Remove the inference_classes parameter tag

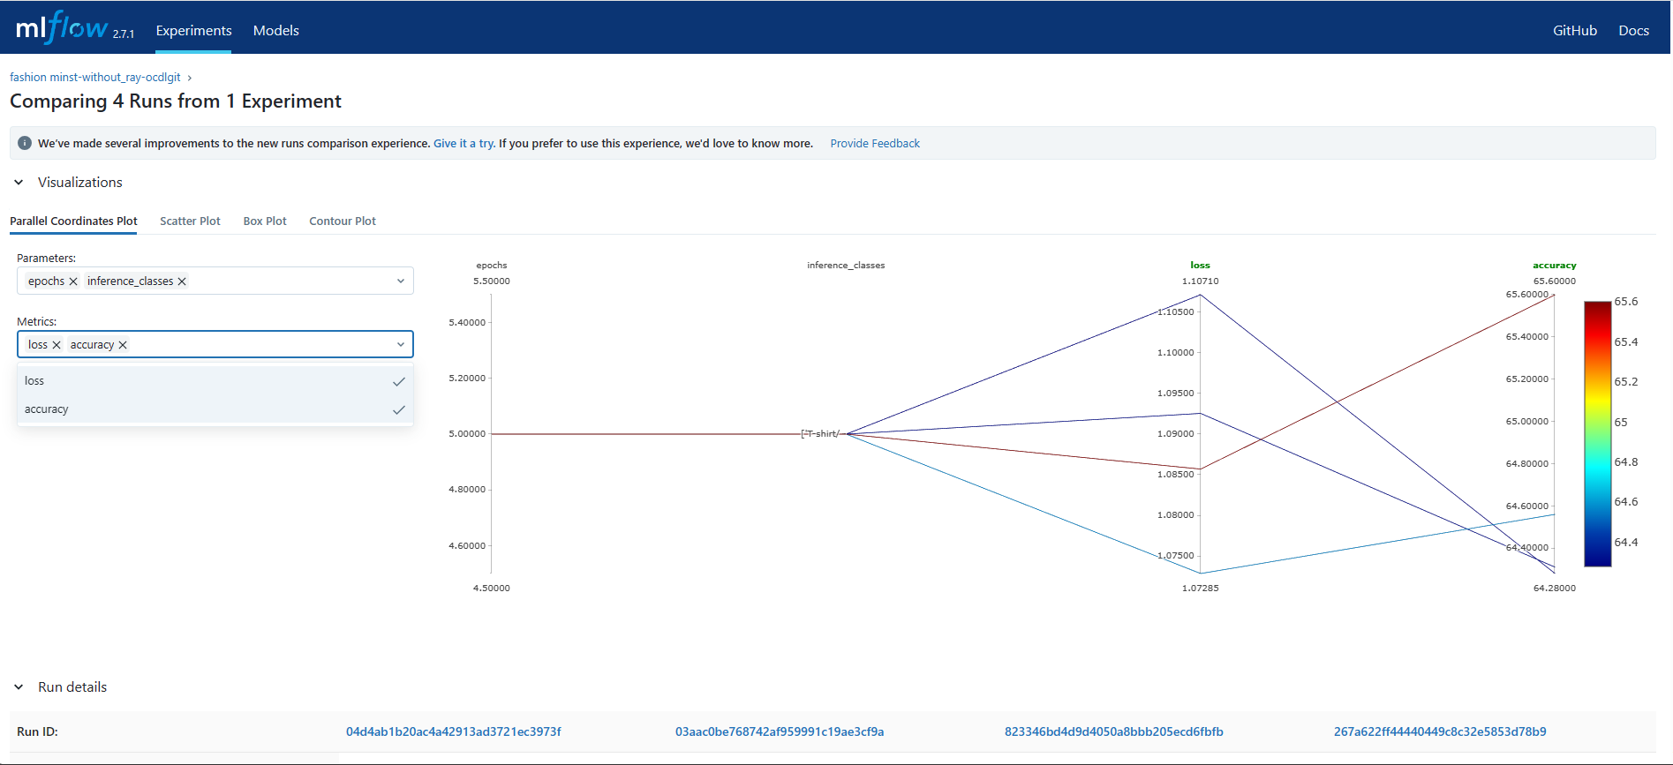(182, 281)
